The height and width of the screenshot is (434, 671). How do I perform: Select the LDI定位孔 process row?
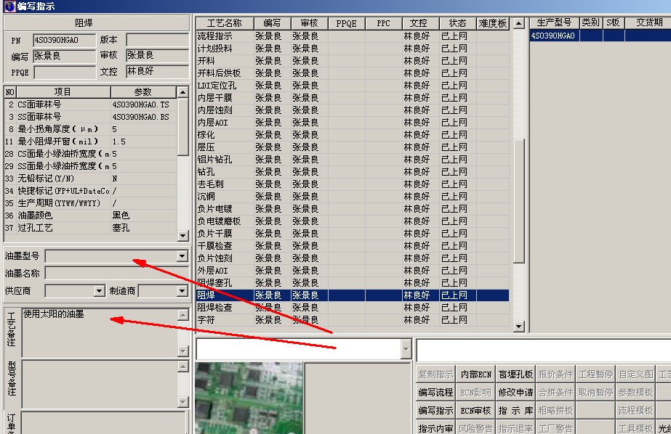pyautogui.click(x=353, y=86)
